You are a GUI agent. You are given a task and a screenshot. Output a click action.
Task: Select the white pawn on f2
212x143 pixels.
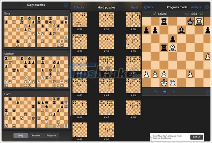pyautogui.click(x=190, y=74)
